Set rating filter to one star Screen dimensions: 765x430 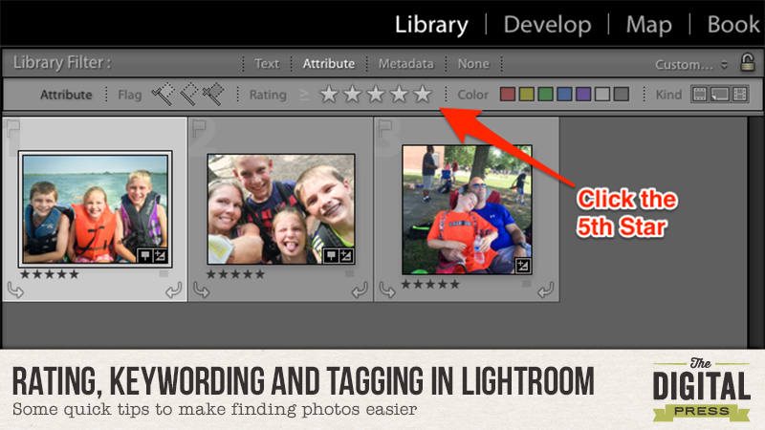point(329,94)
